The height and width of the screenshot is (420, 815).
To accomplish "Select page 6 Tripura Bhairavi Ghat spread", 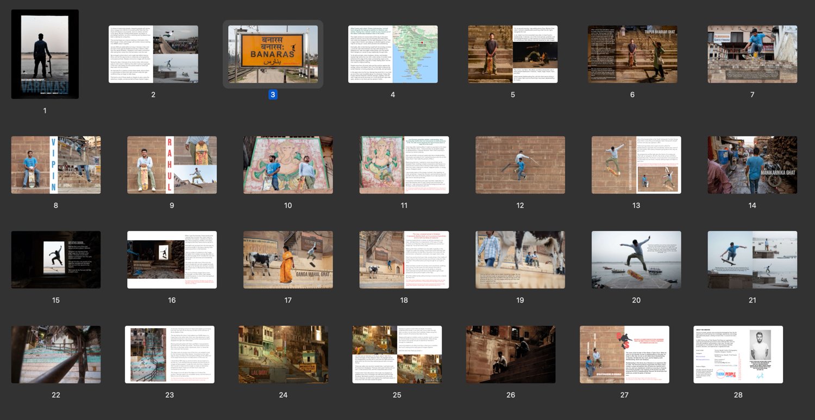I will (632, 54).
